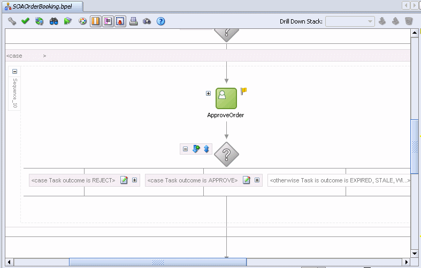The height and width of the screenshot is (268, 421).
Task: Select the lower switch question-mark diamond
Action: click(227, 155)
